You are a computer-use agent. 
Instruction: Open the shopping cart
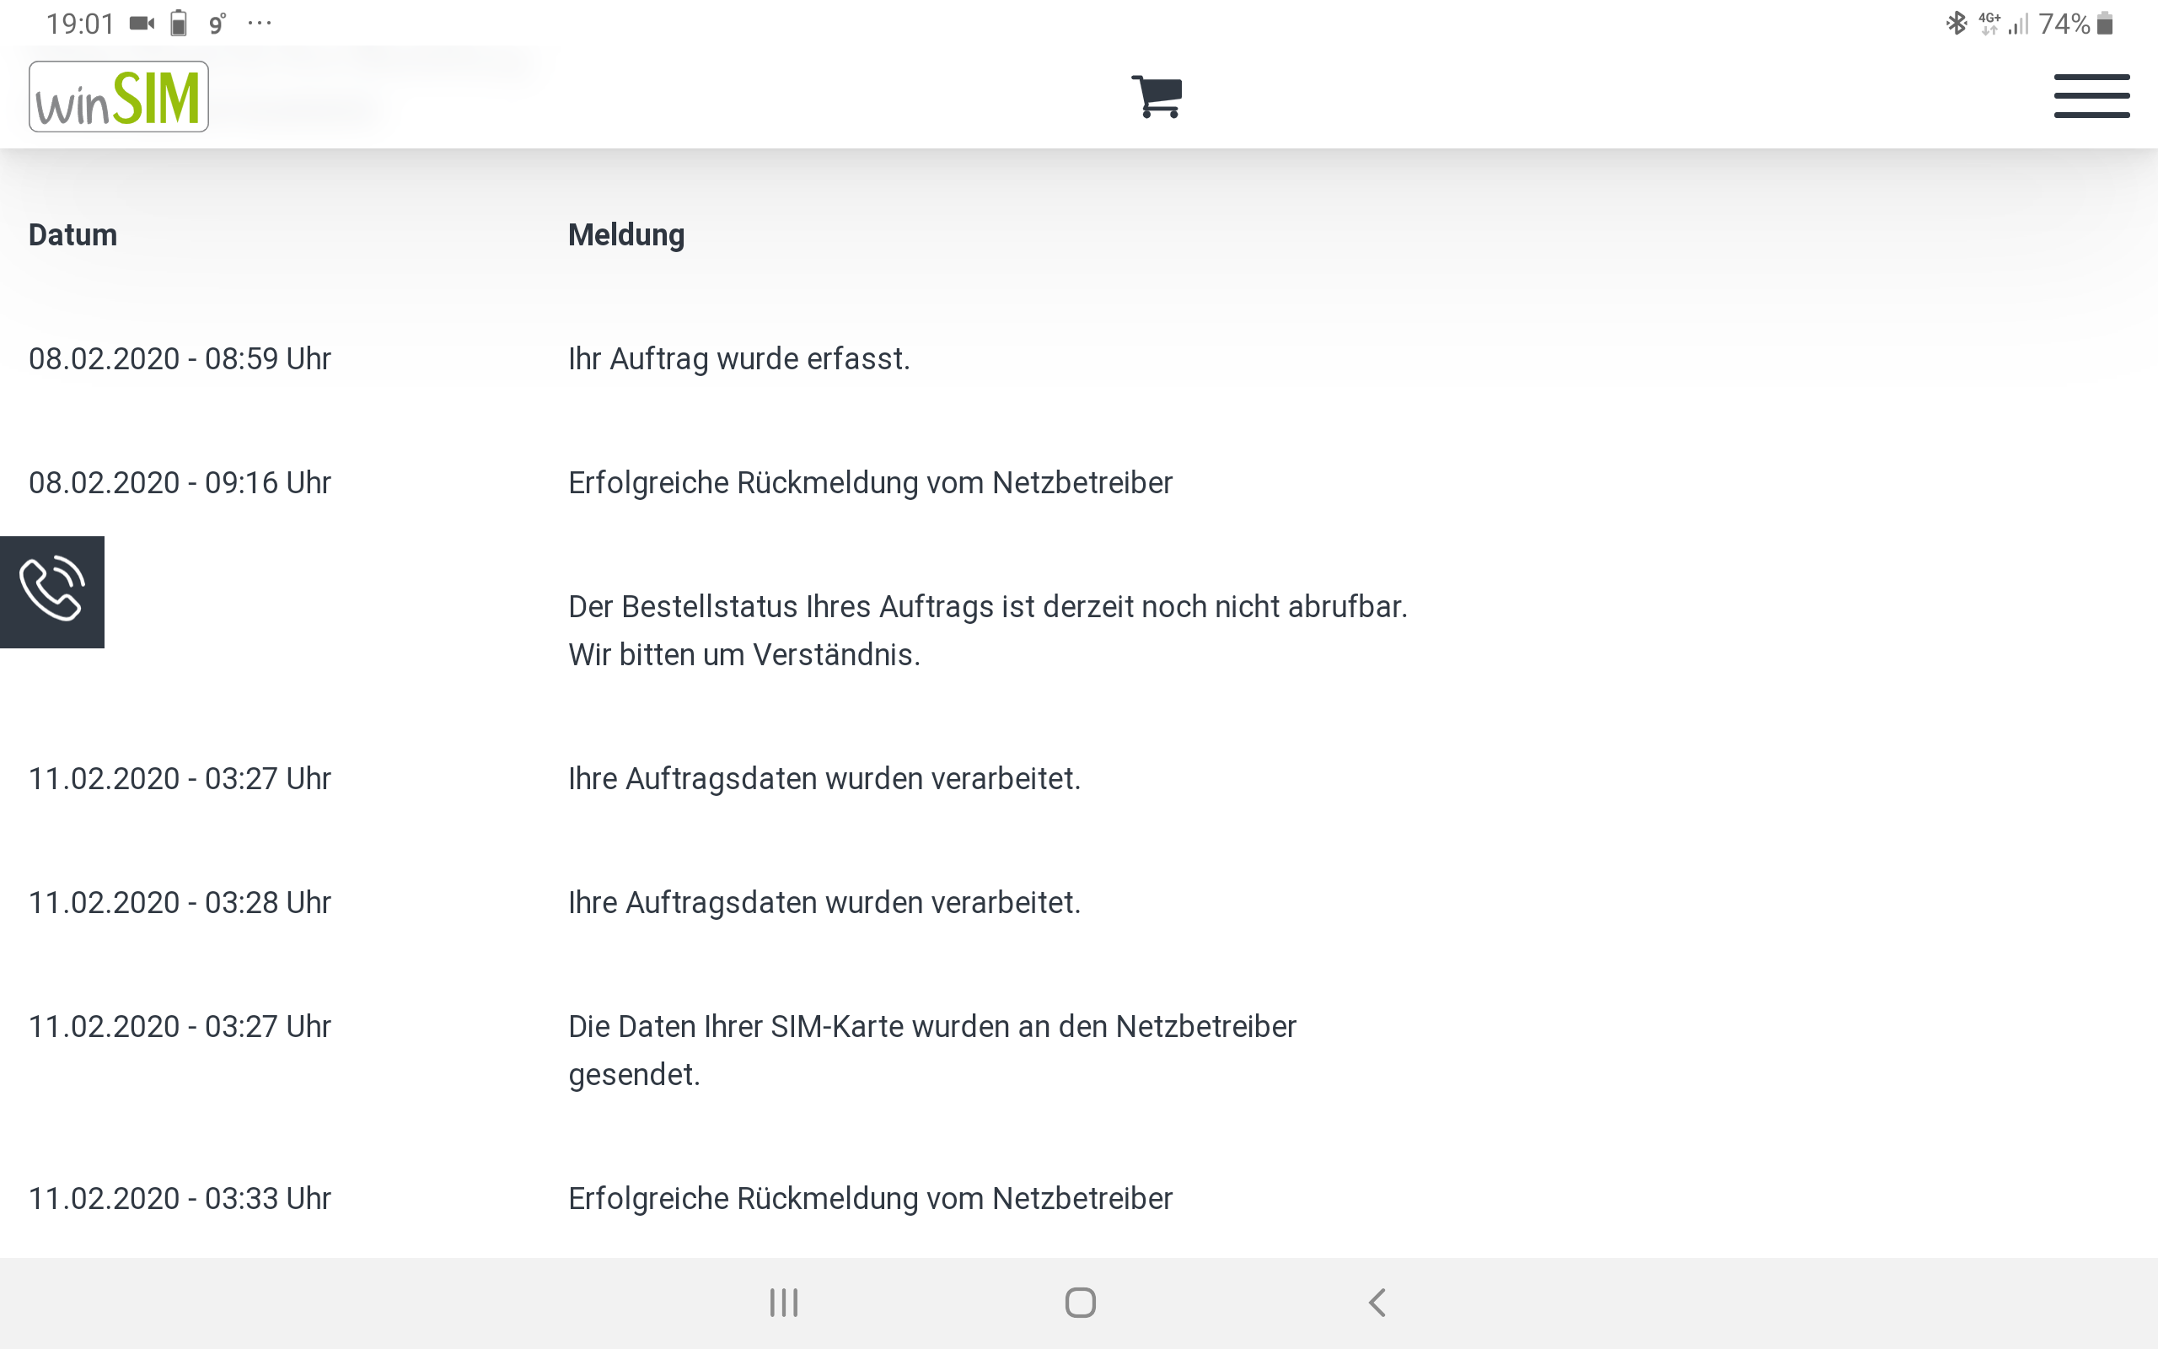pyautogui.click(x=1157, y=95)
